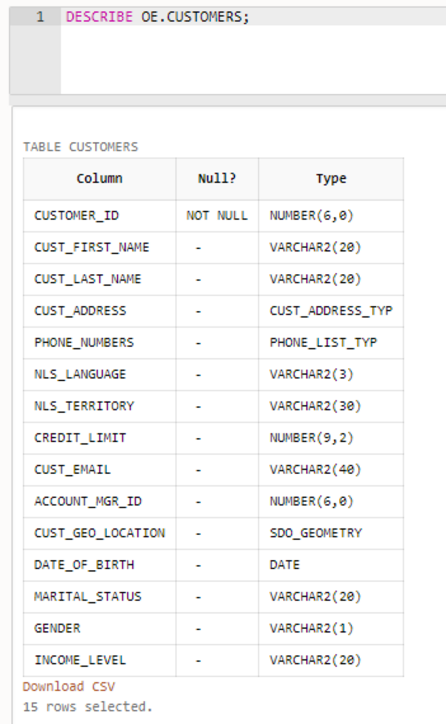
Task: Select the NLS_TERRITORY column name
Action: point(84,406)
